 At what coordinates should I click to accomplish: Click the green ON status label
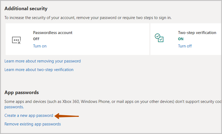181,39
